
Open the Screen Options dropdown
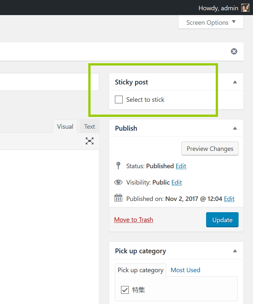coord(211,22)
